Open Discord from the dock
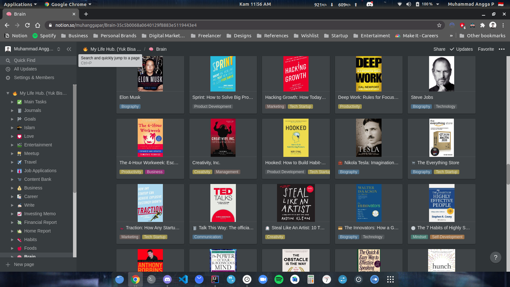The width and height of the screenshot is (510, 287). tap(167, 280)
